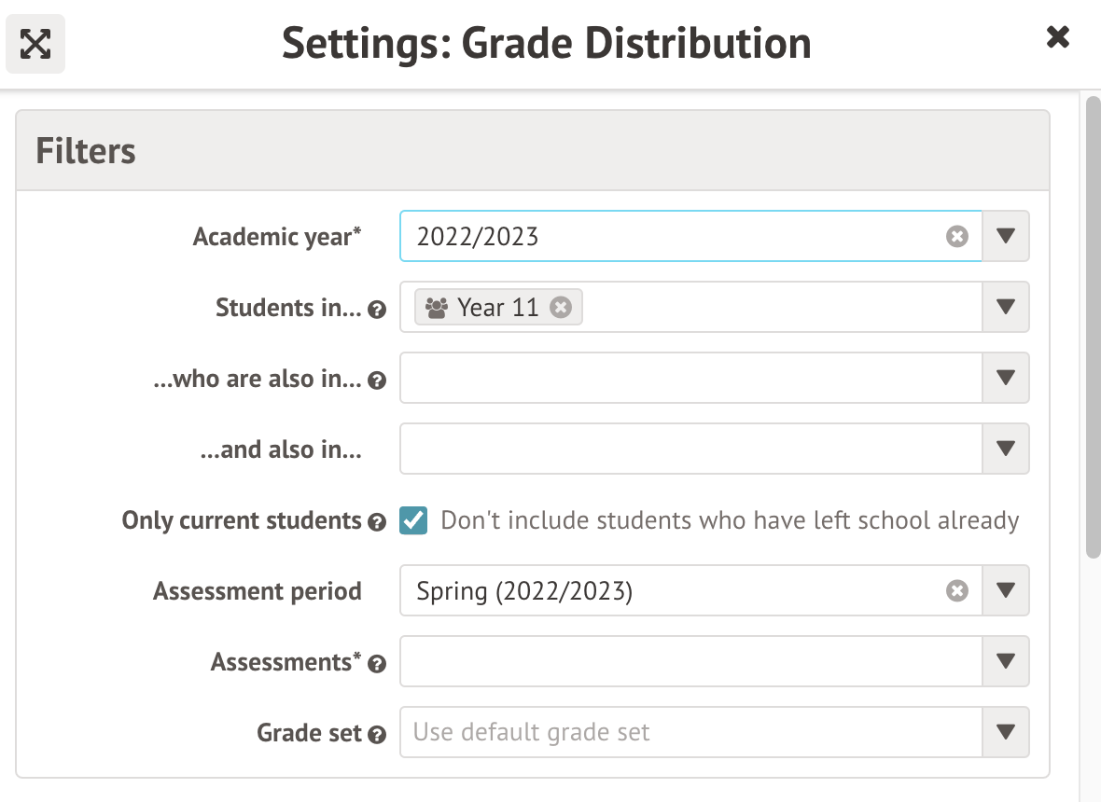The image size is (1101, 802).
Task: Expand the Assessments dropdown arrow
Action: point(1005,661)
